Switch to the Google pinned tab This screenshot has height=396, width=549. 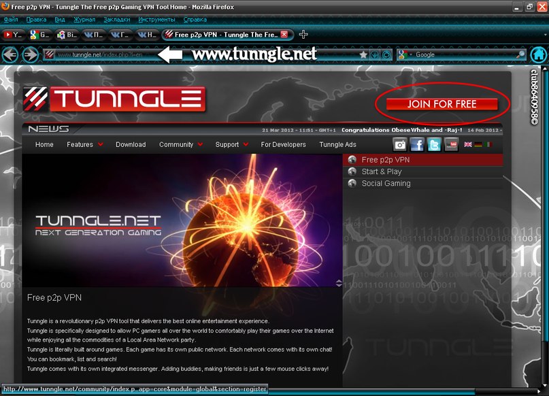39,34
